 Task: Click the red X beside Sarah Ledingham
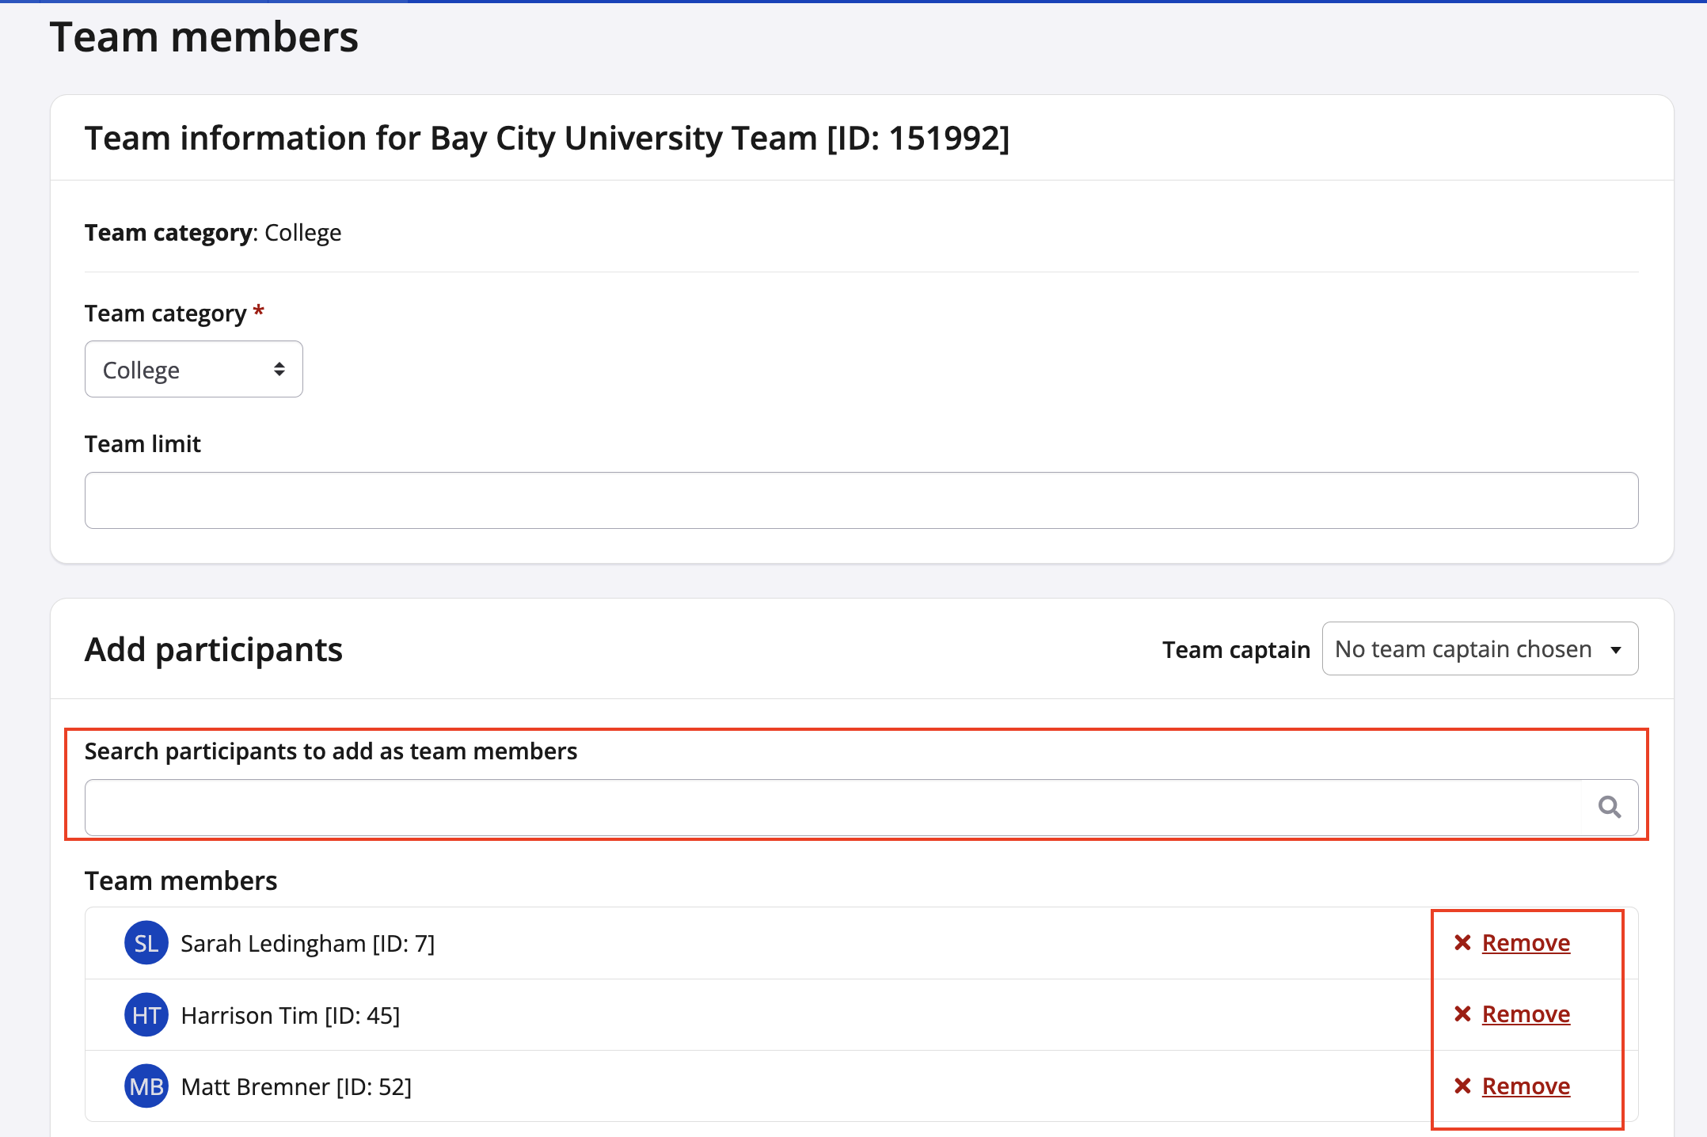point(1462,942)
